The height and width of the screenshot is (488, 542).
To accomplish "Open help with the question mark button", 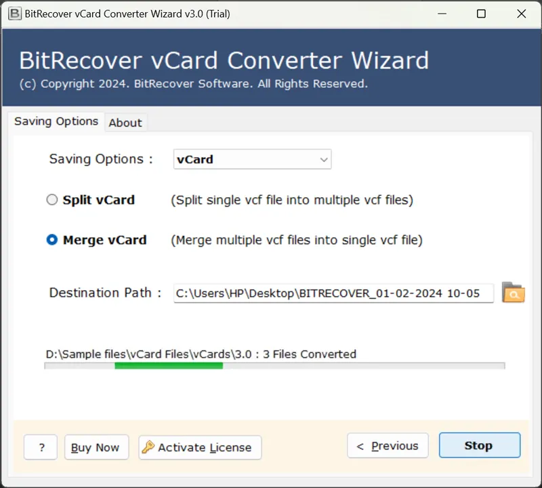I will click(x=41, y=447).
